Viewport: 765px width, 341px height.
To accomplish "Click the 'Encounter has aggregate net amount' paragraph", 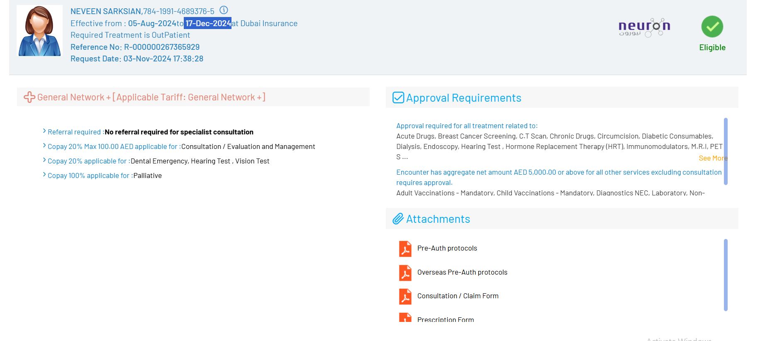I will [559, 177].
